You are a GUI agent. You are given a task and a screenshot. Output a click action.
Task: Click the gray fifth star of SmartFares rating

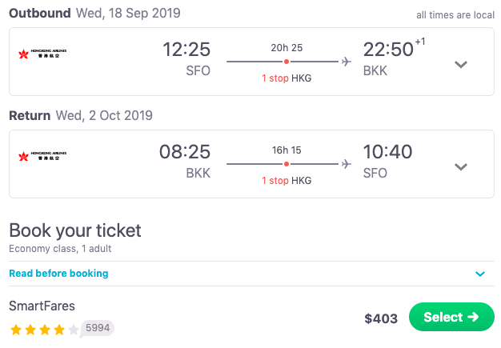74,329
